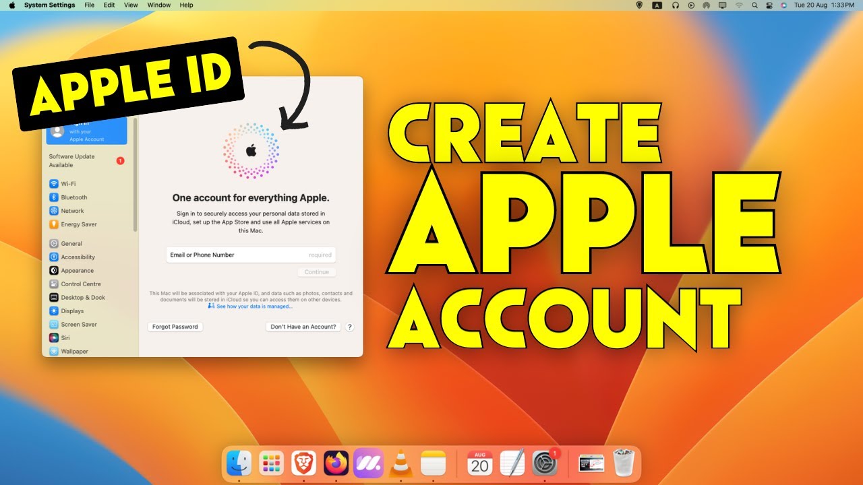The width and height of the screenshot is (863, 485).
Task: Open Spotlight search in the menu bar
Action: (754, 5)
